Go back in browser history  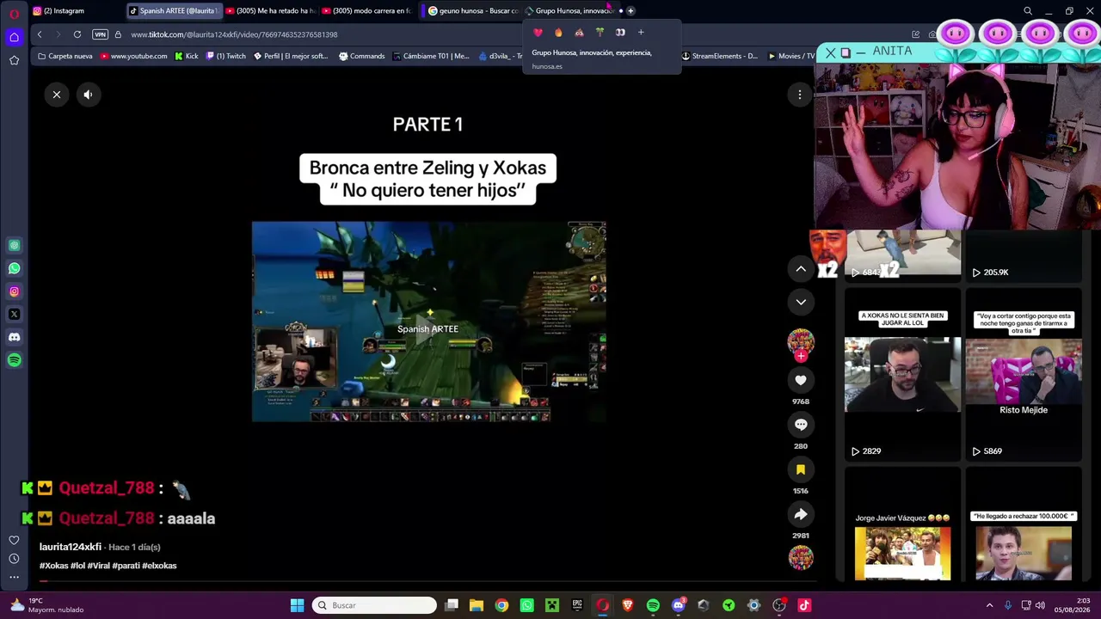click(40, 34)
